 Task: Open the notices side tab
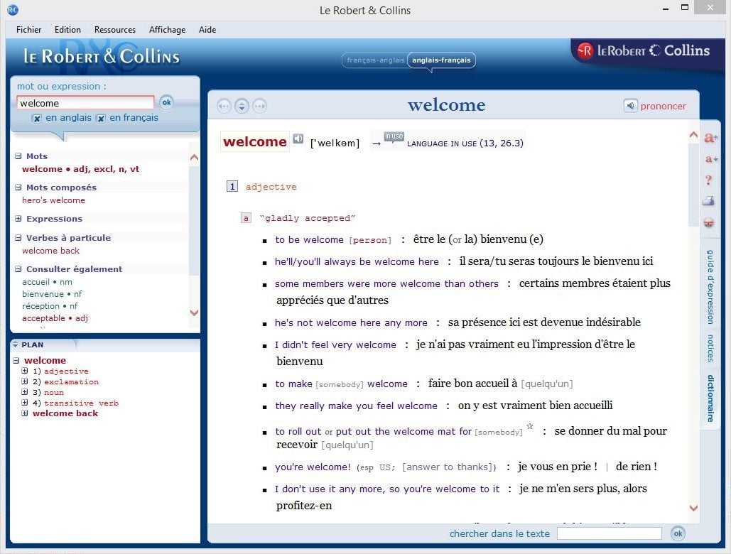[x=710, y=348]
